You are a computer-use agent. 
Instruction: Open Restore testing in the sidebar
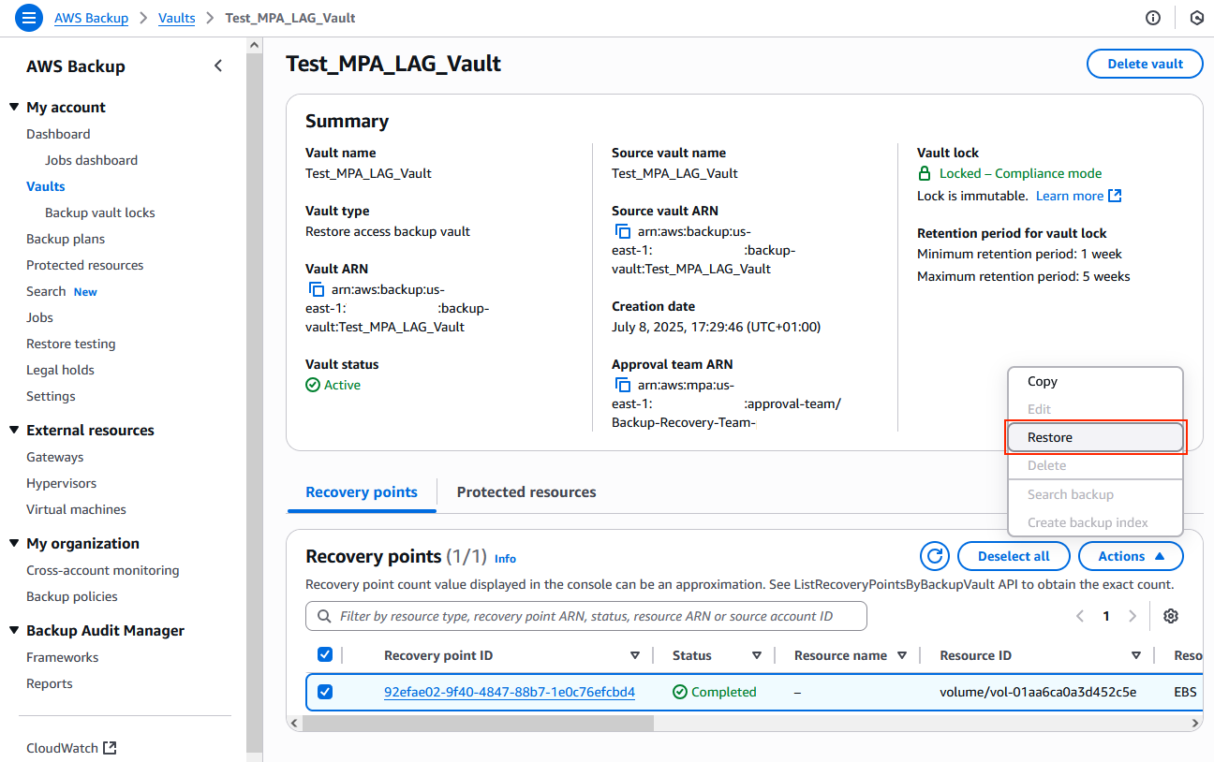(71, 344)
